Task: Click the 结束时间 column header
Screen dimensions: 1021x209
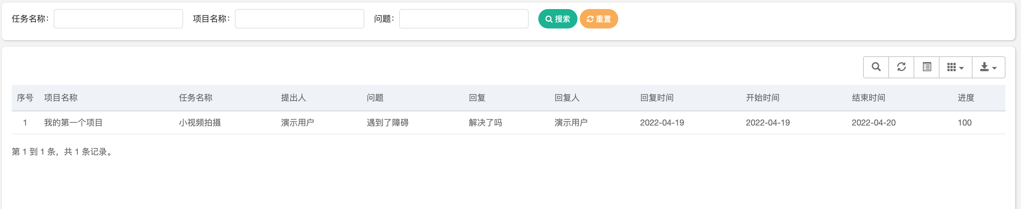Action: pyautogui.click(x=868, y=98)
